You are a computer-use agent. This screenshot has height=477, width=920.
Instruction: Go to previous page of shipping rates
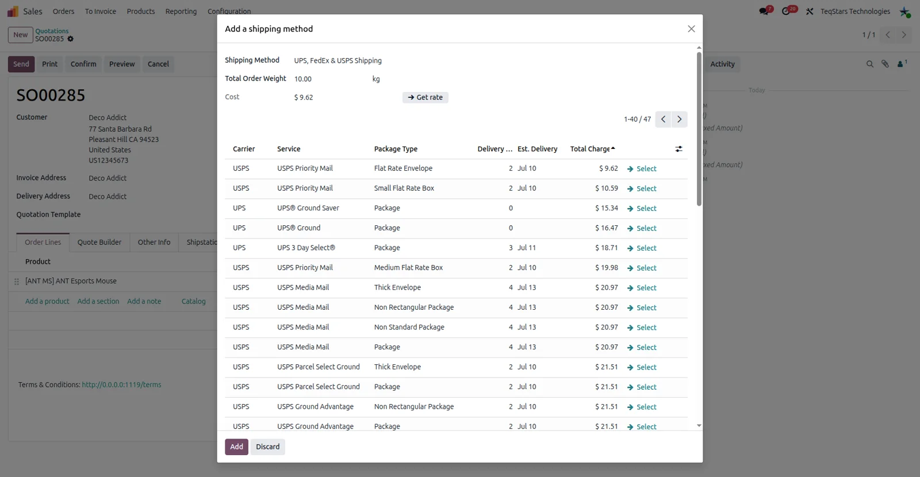pyautogui.click(x=663, y=119)
